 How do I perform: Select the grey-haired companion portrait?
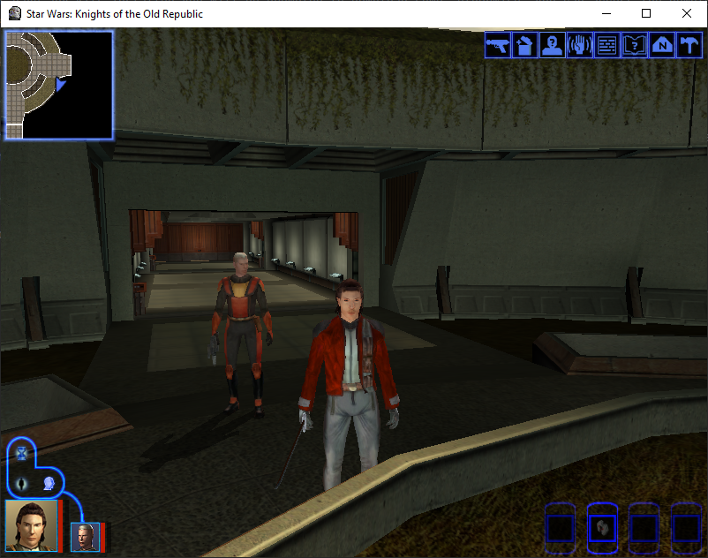point(85,537)
